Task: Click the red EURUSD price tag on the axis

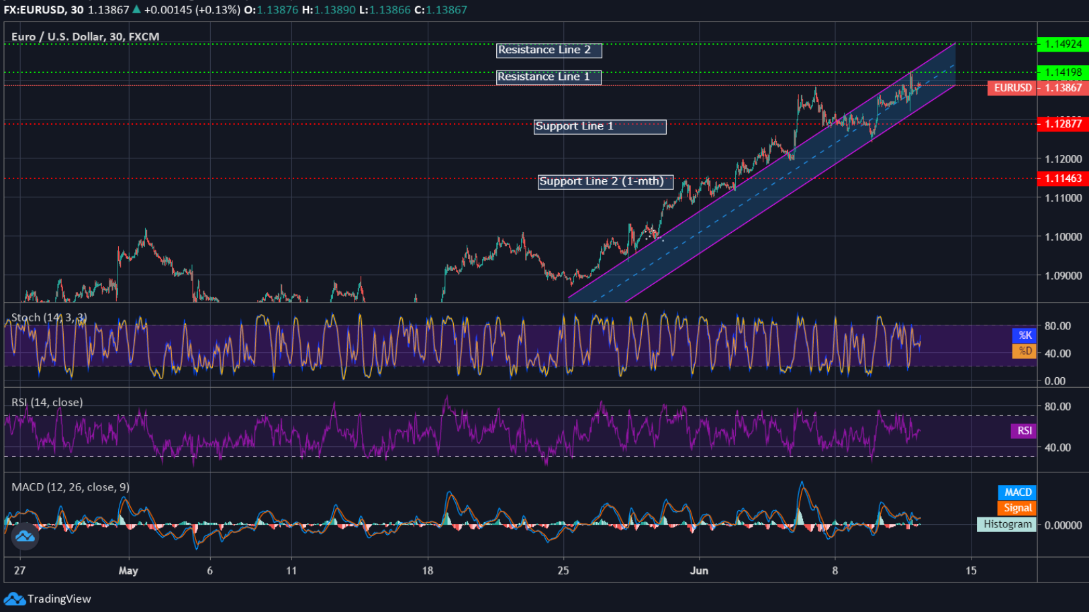Action: click(1011, 88)
